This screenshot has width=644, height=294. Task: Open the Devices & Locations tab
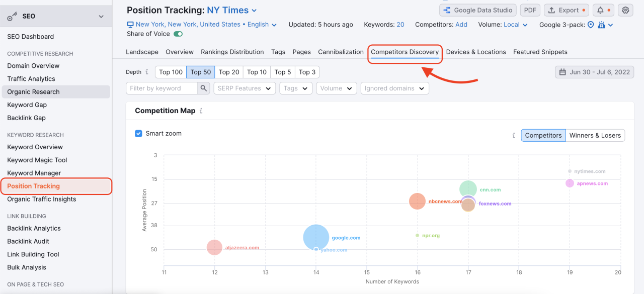[x=476, y=52]
